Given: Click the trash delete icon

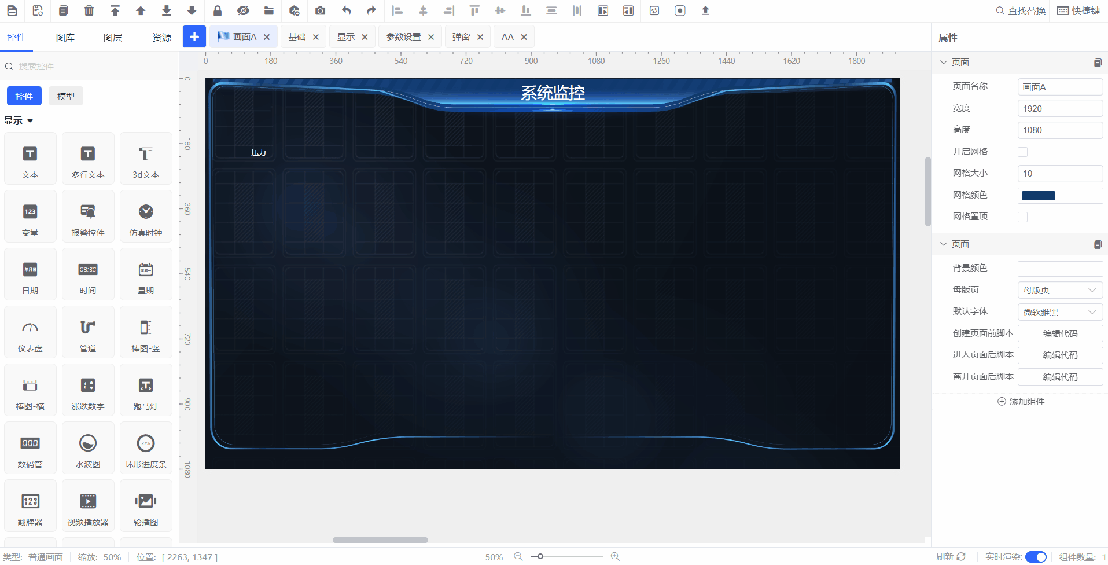Looking at the screenshot, I should [89, 10].
